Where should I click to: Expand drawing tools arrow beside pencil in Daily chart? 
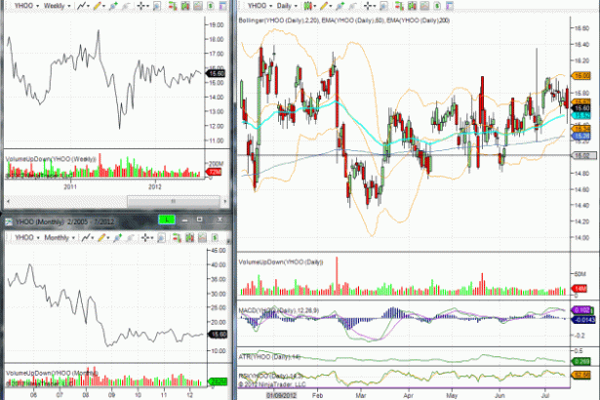331,6
